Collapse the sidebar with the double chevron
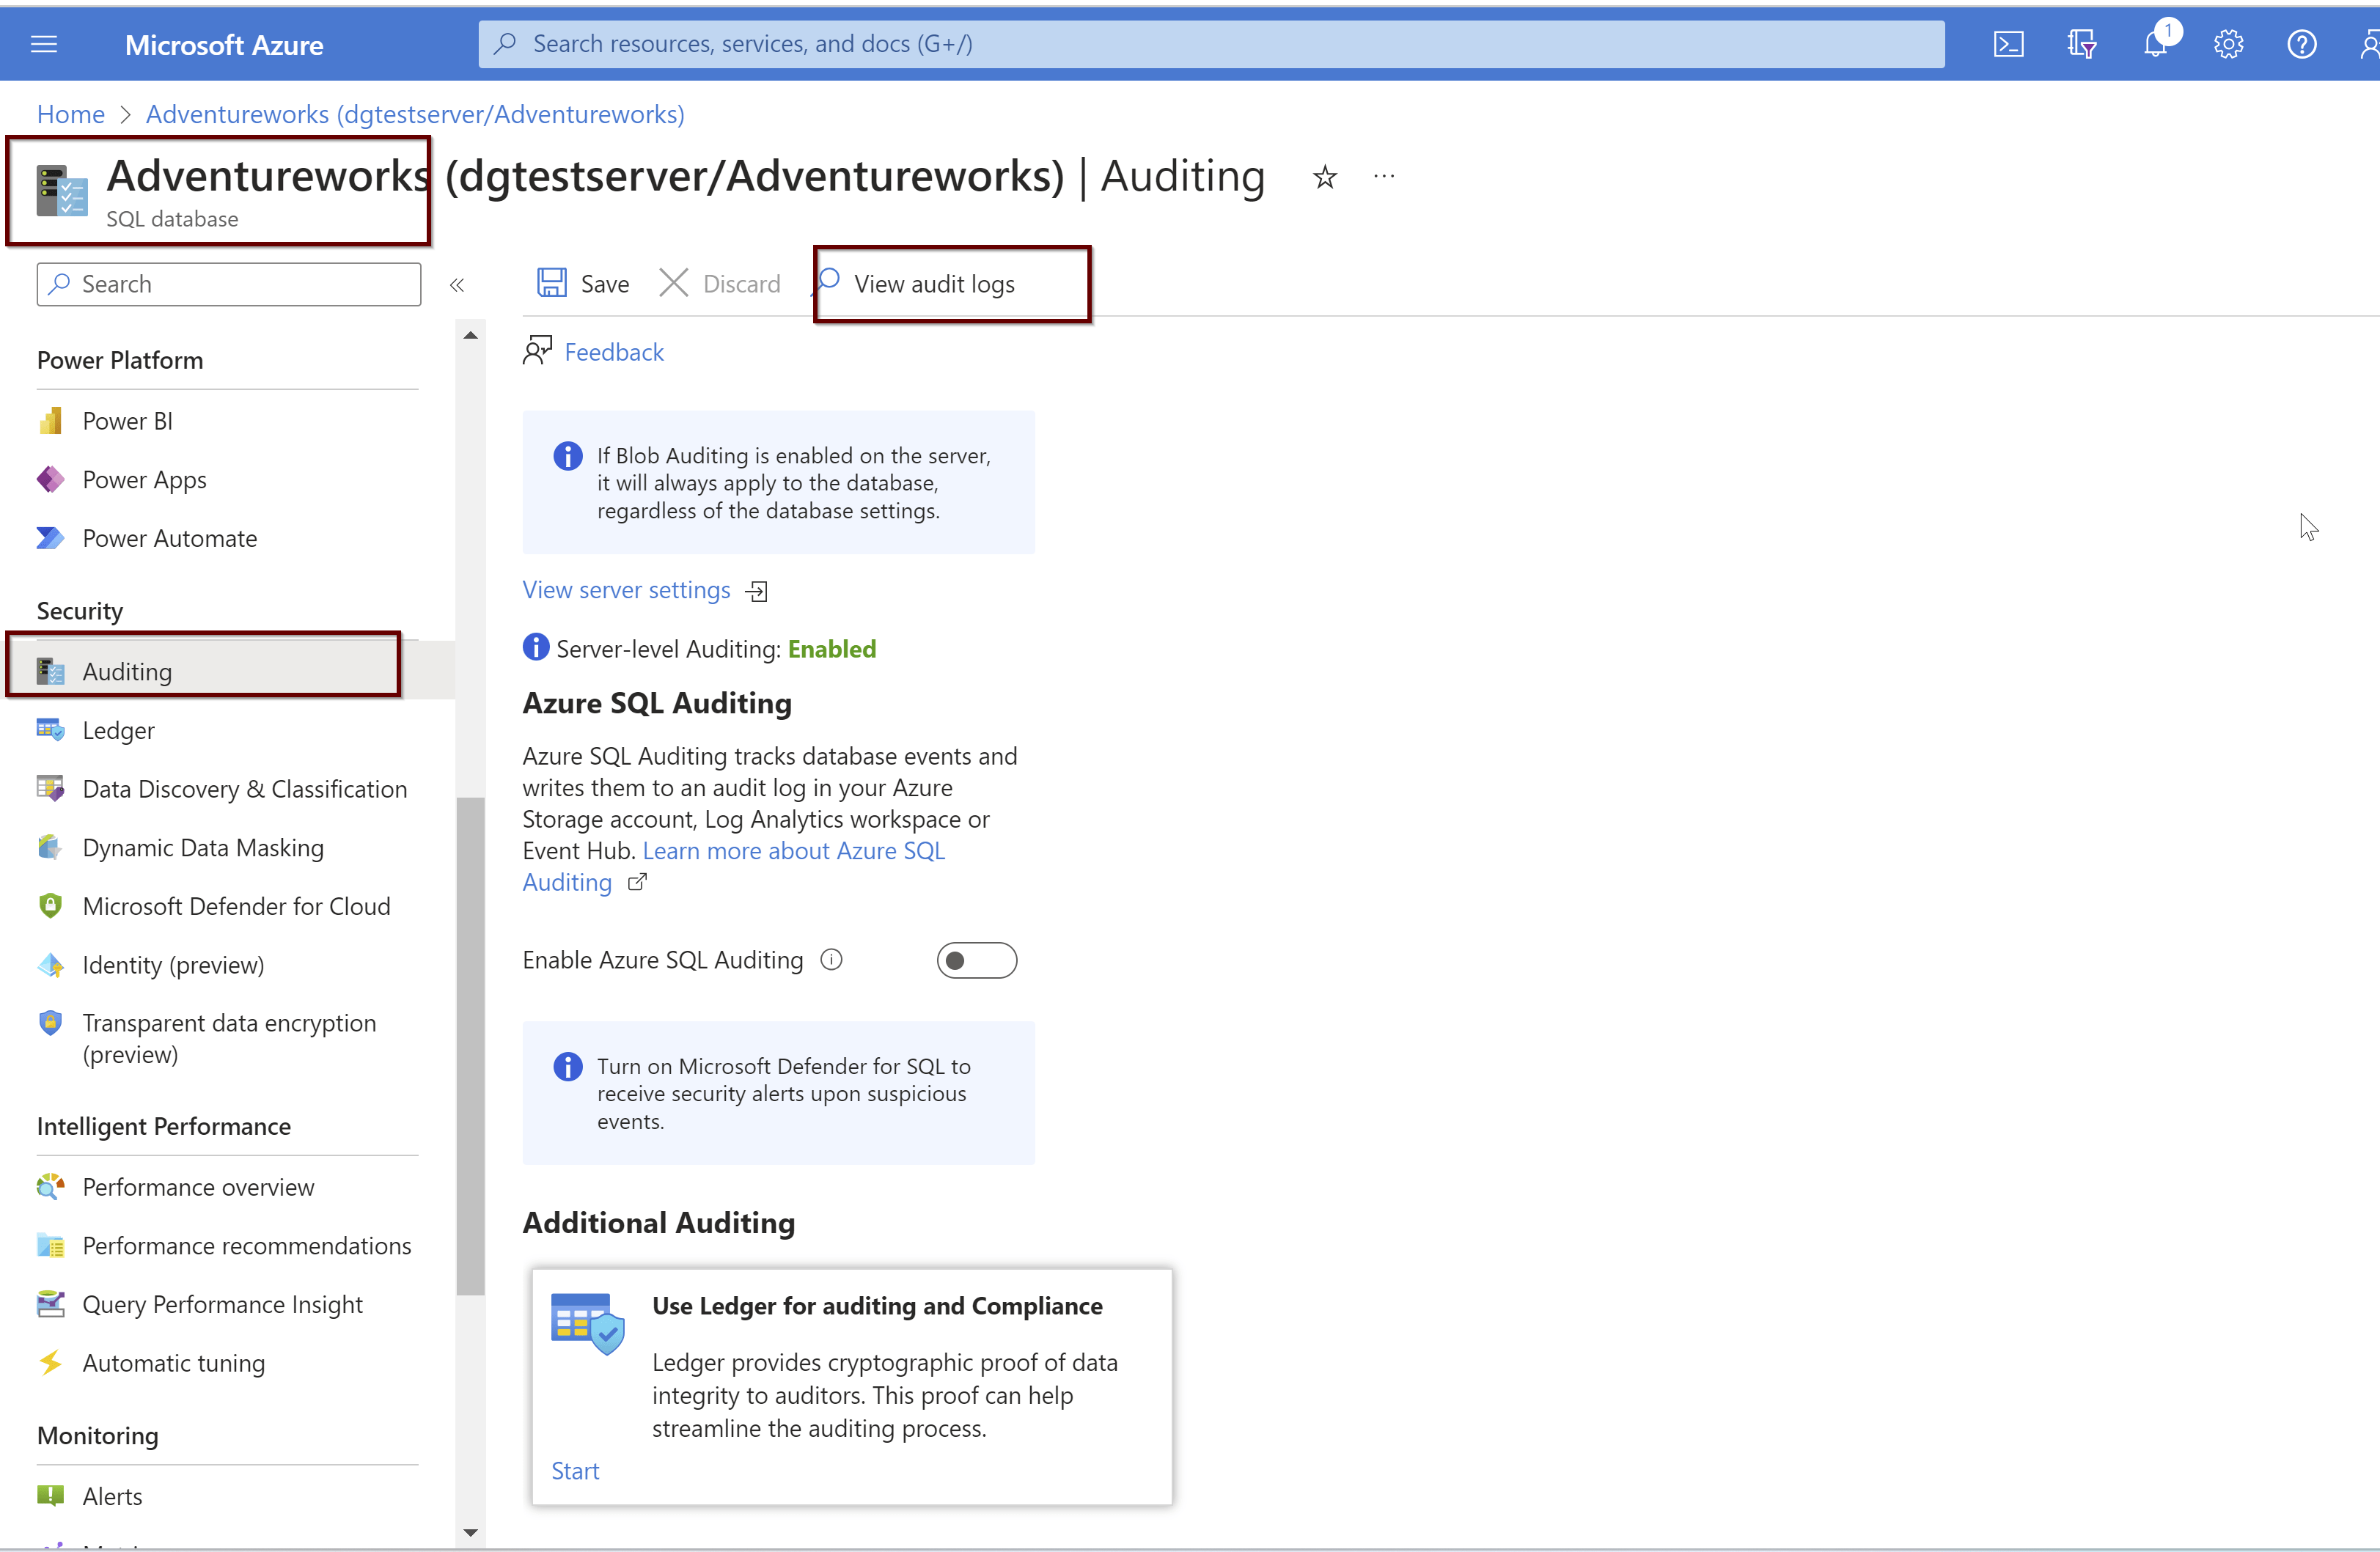 click(458, 284)
